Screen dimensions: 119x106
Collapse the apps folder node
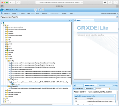(x=4, y=25)
